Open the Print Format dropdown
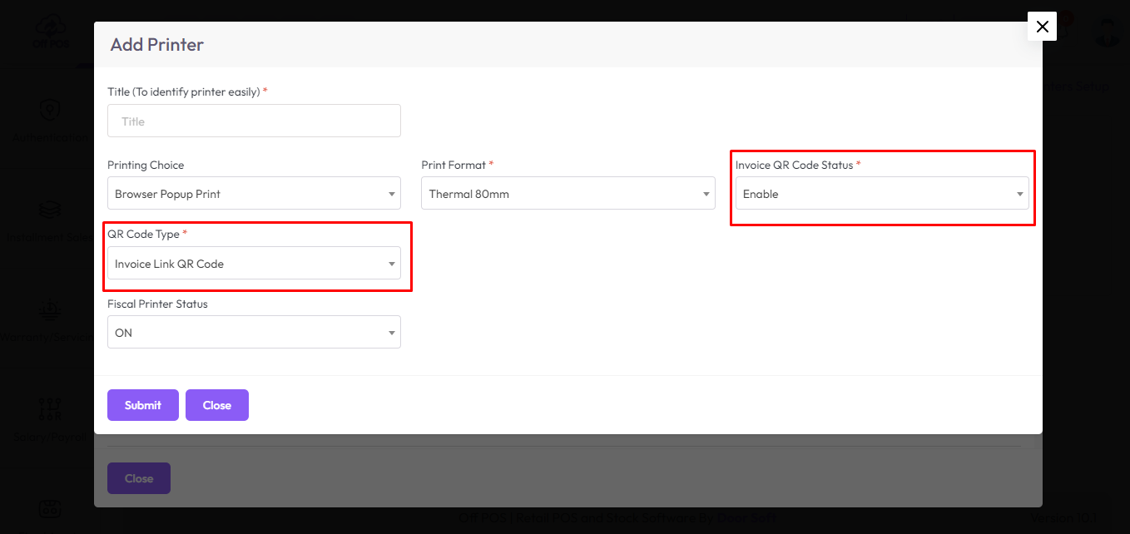1130x534 pixels. coord(567,193)
